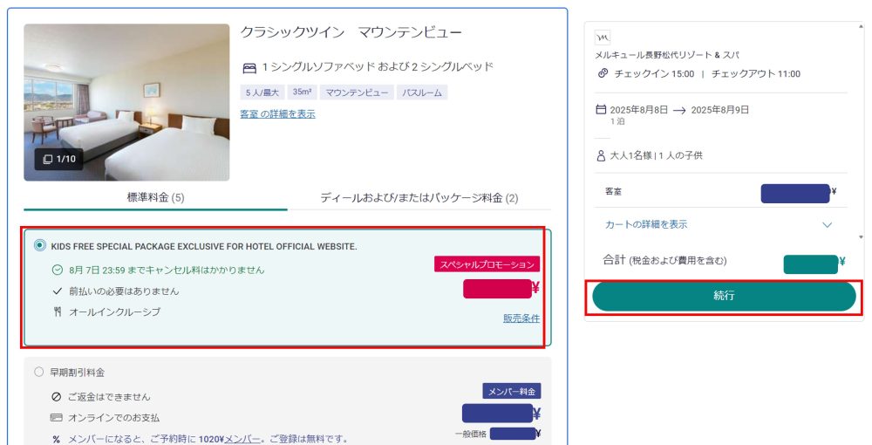
Task: Click the バスルーム feature tag
Action: (421, 92)
